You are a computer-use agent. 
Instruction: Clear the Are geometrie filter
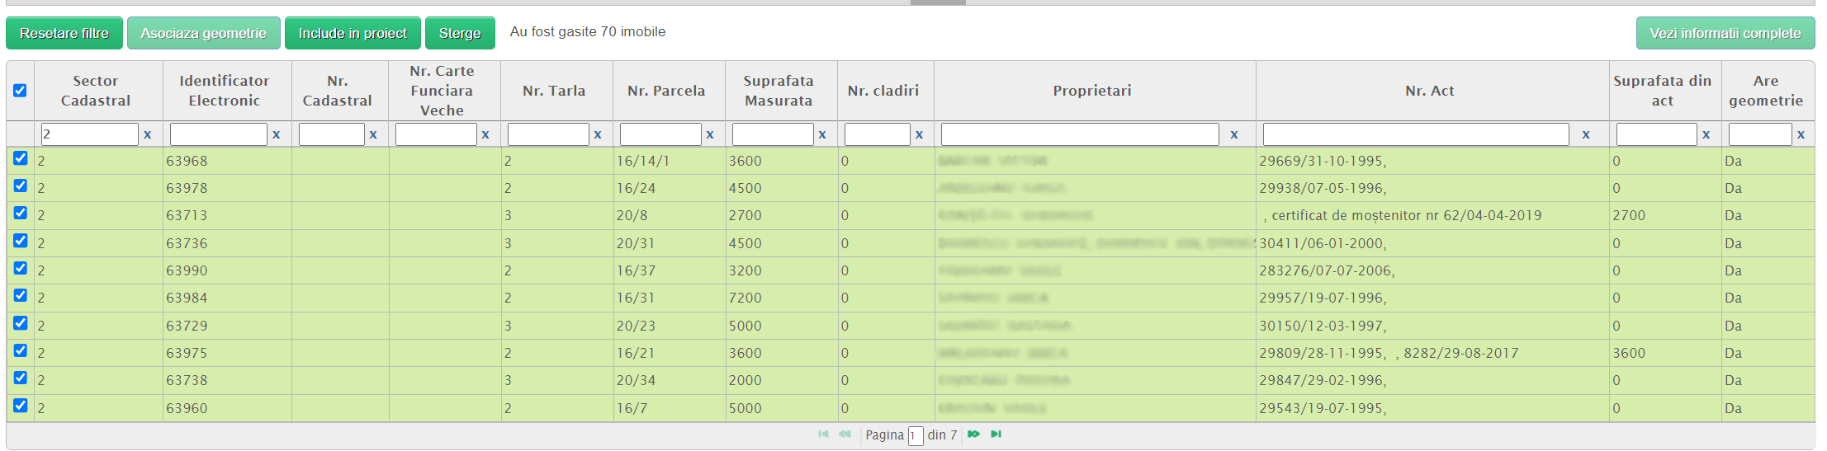pyautogui.click(x=1801, y=134)
